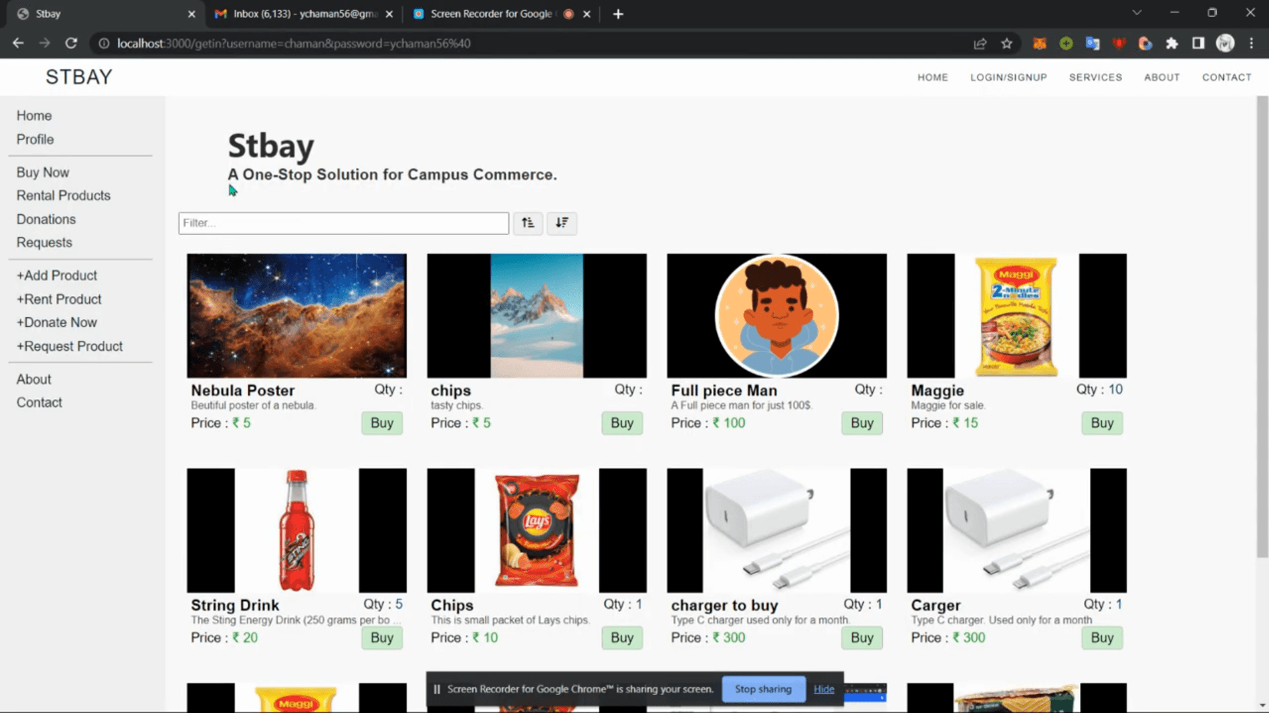
Task: Open a new browser tab
Action: coord(618,14)
